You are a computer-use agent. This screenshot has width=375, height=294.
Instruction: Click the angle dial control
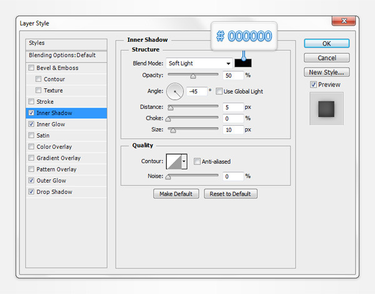[x=174, y=92]
